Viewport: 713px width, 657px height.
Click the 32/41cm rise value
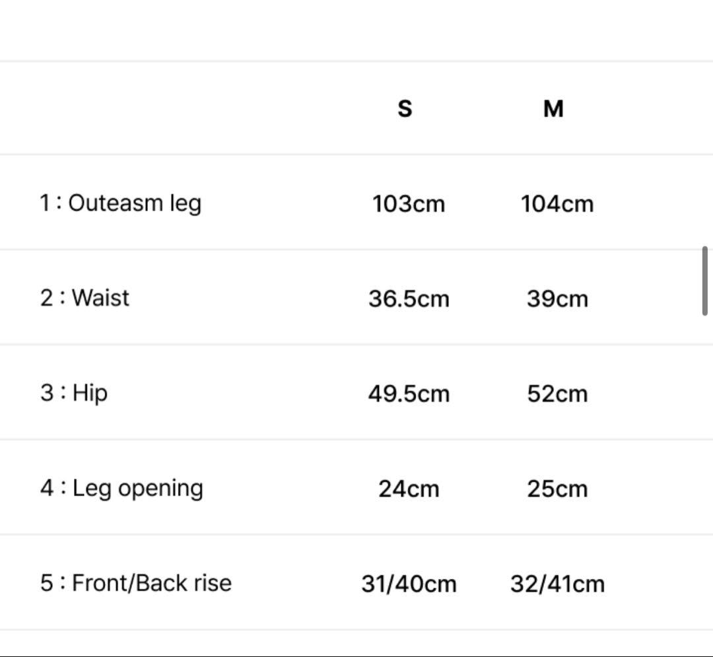point(557,584)
